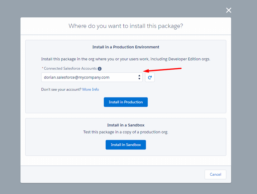Click the red required asterisk before the label
Viewport: 257px width, 194px height.
(x=42, y=69)
